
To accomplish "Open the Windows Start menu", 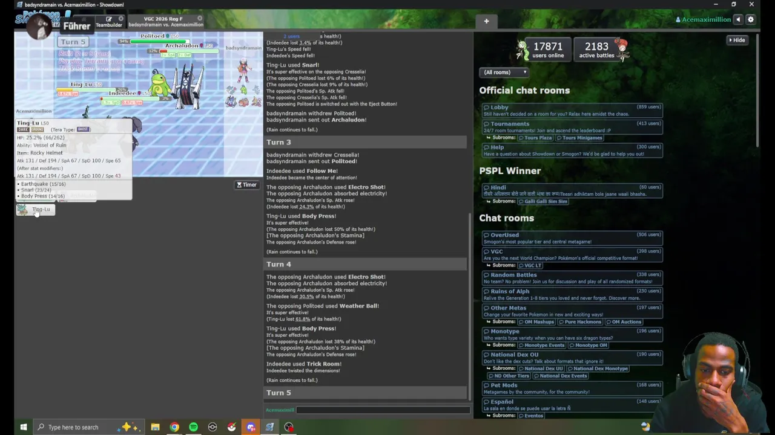I will click(24, 427).
